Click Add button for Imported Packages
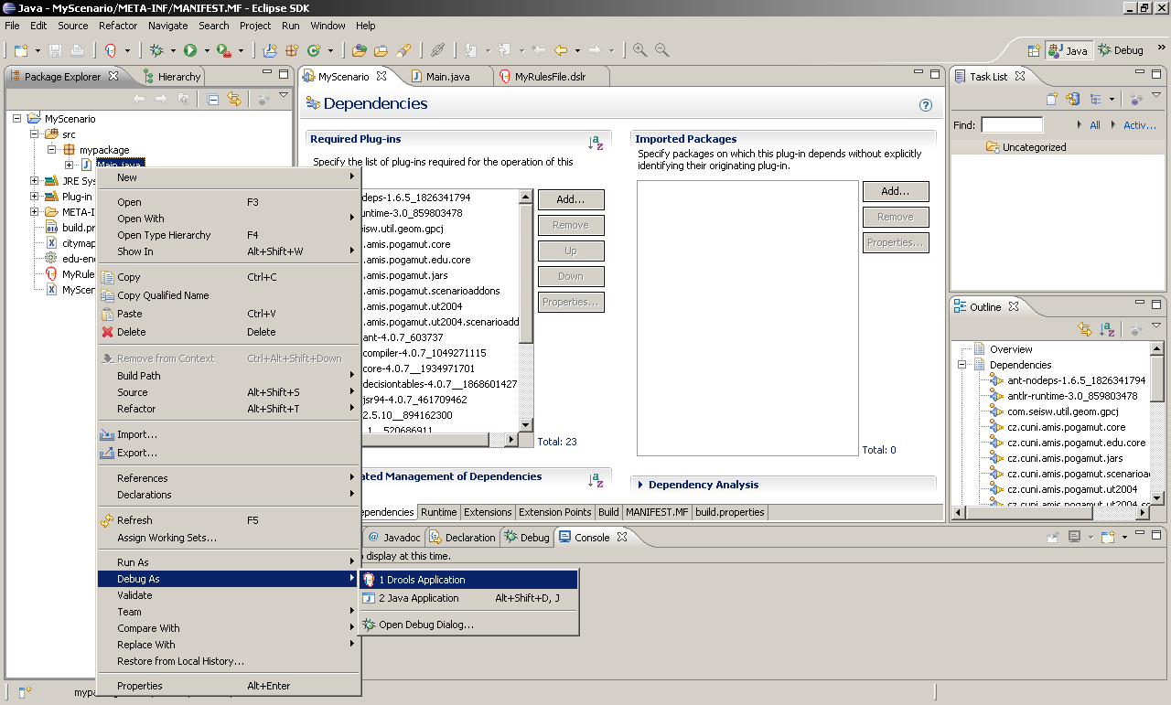The height and width of the screenshot is (705, 1171). point(896,191)
